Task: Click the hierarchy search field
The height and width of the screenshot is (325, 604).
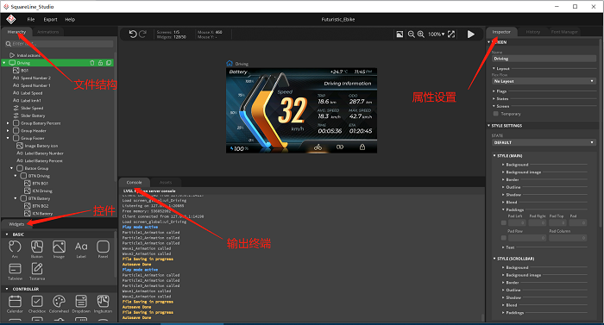Action: click(62, 44)
